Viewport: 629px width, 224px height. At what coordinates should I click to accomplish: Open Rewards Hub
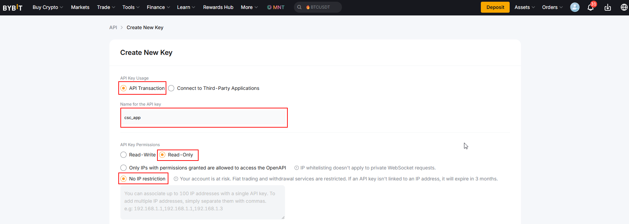(218, 7)
